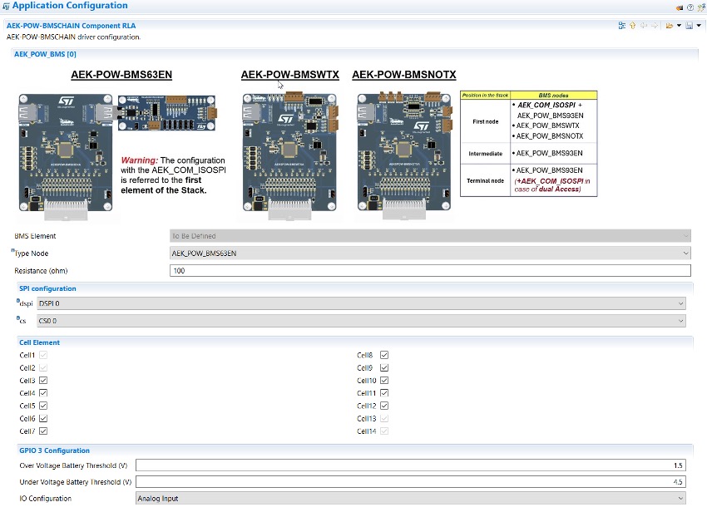Click the collapse/tree structure view icon
Image resolution: width=707 pixels, height=507 pixels.
(x=621, y=26)
